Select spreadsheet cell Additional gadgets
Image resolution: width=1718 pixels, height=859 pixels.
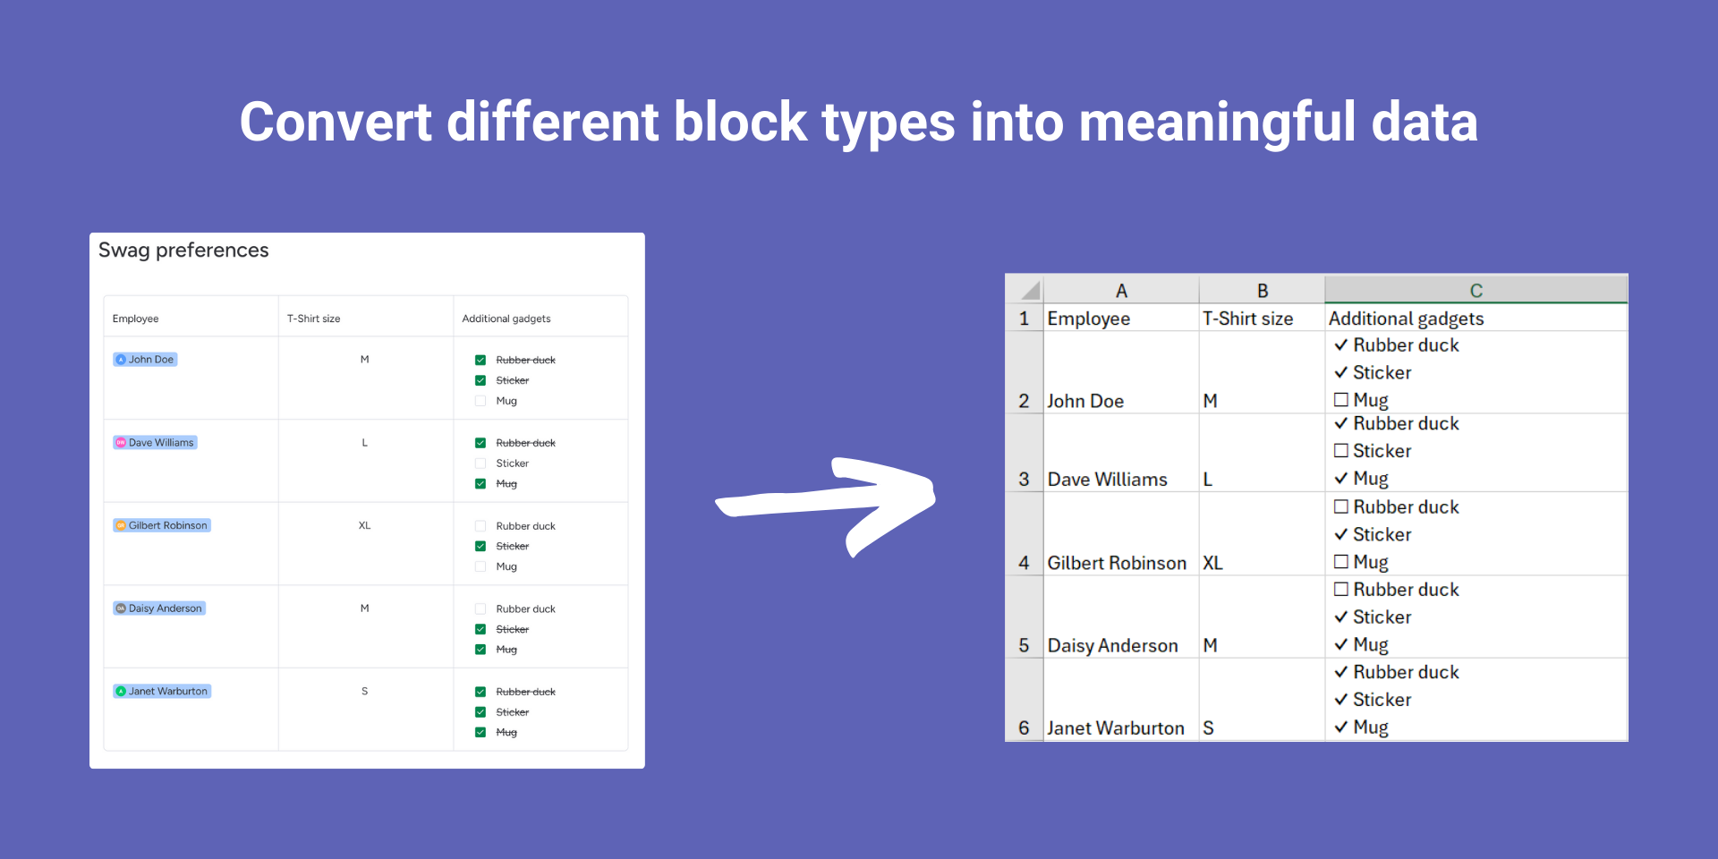pos(1476,318)
